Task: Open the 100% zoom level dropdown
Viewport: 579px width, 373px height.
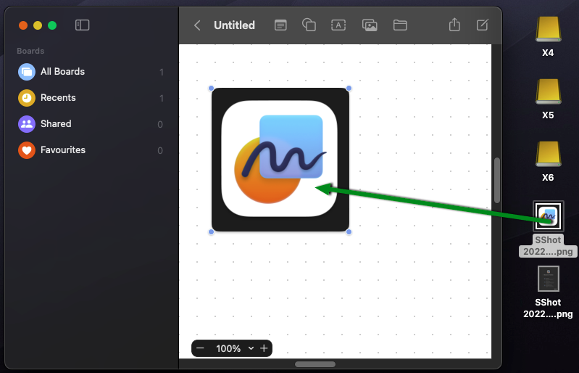Action: (x=235, y=348)
